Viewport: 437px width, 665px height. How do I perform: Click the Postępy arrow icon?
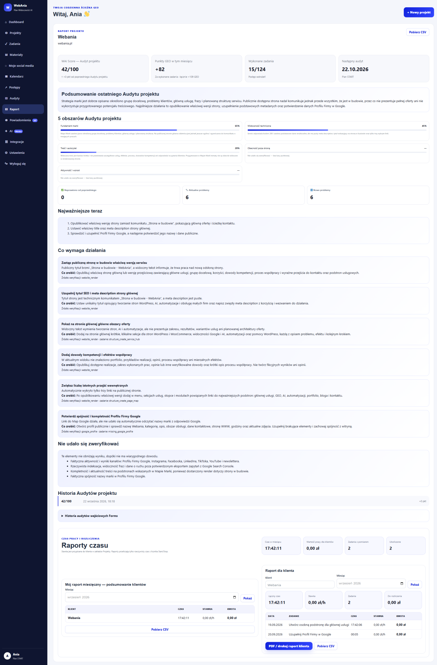click(x=6, y=88)
